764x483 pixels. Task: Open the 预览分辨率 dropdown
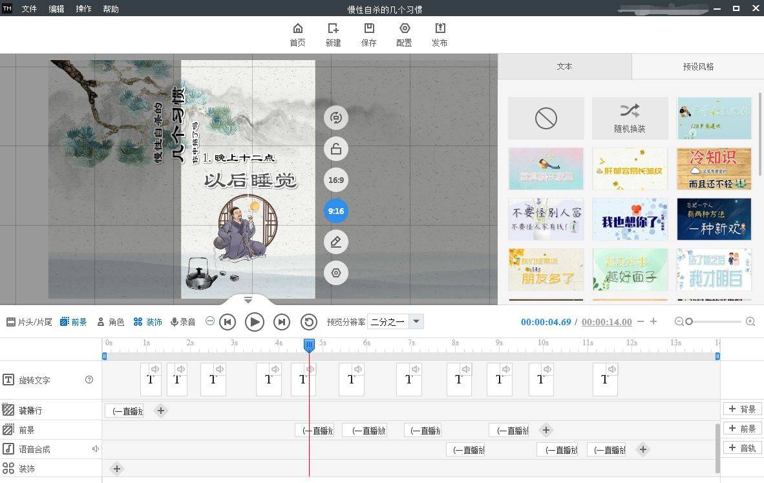tap(416, 321)
